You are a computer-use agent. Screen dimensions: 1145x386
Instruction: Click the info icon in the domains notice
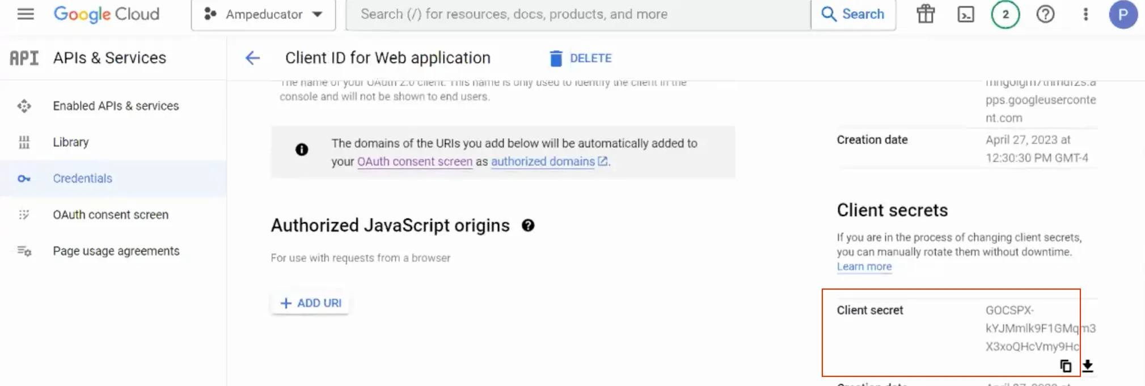point(302,150)
